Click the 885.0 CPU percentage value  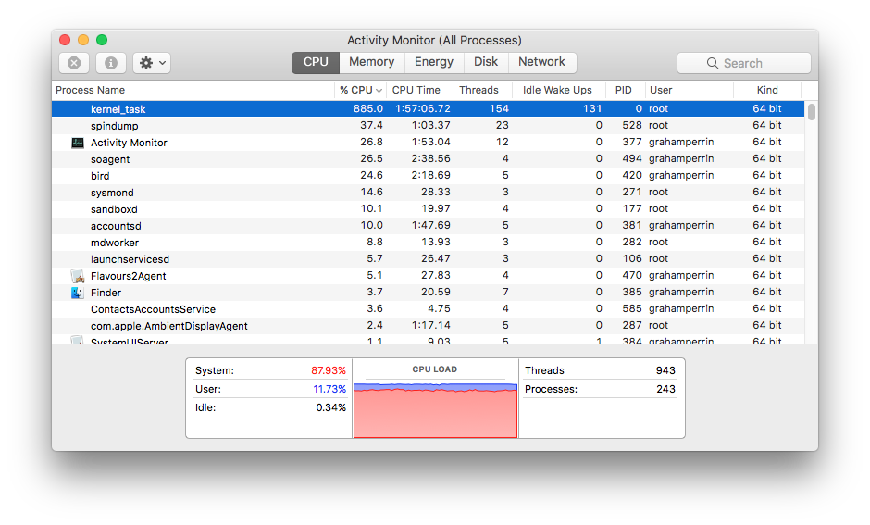[367, 108]
